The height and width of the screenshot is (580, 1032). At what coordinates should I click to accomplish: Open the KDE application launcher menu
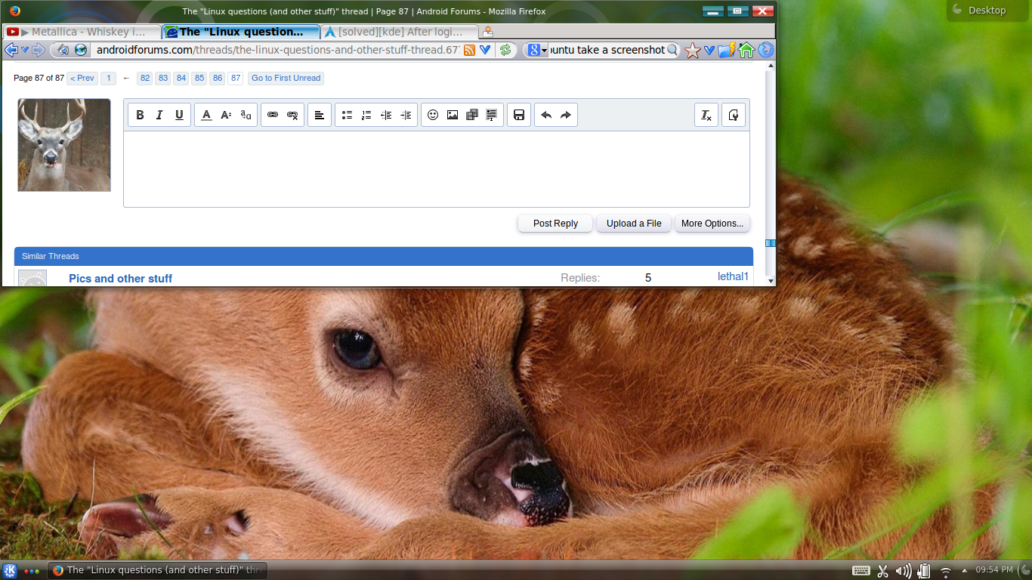pyautogui.click(x=11, y=570)
